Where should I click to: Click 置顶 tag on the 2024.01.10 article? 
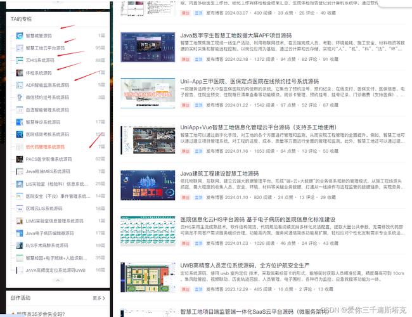(198, 197)
